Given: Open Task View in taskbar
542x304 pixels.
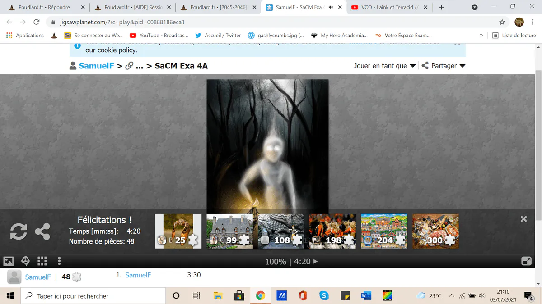Looking at the screenshot, I should pos(196,296).
